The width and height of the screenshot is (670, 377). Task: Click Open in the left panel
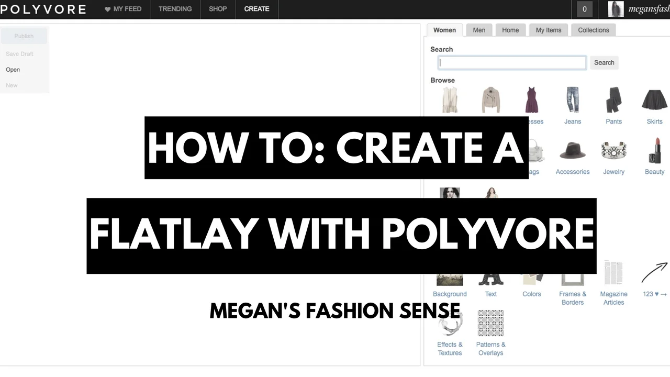click(13, 70)
